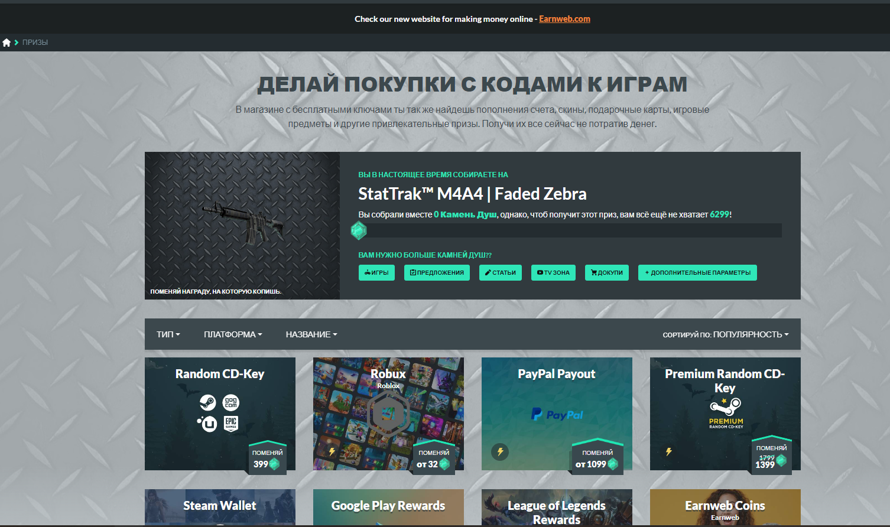Viewport: 890px width, 527px height.
Task: Click the от 1099 price badge on PayPal
Action: pos(597,458)
